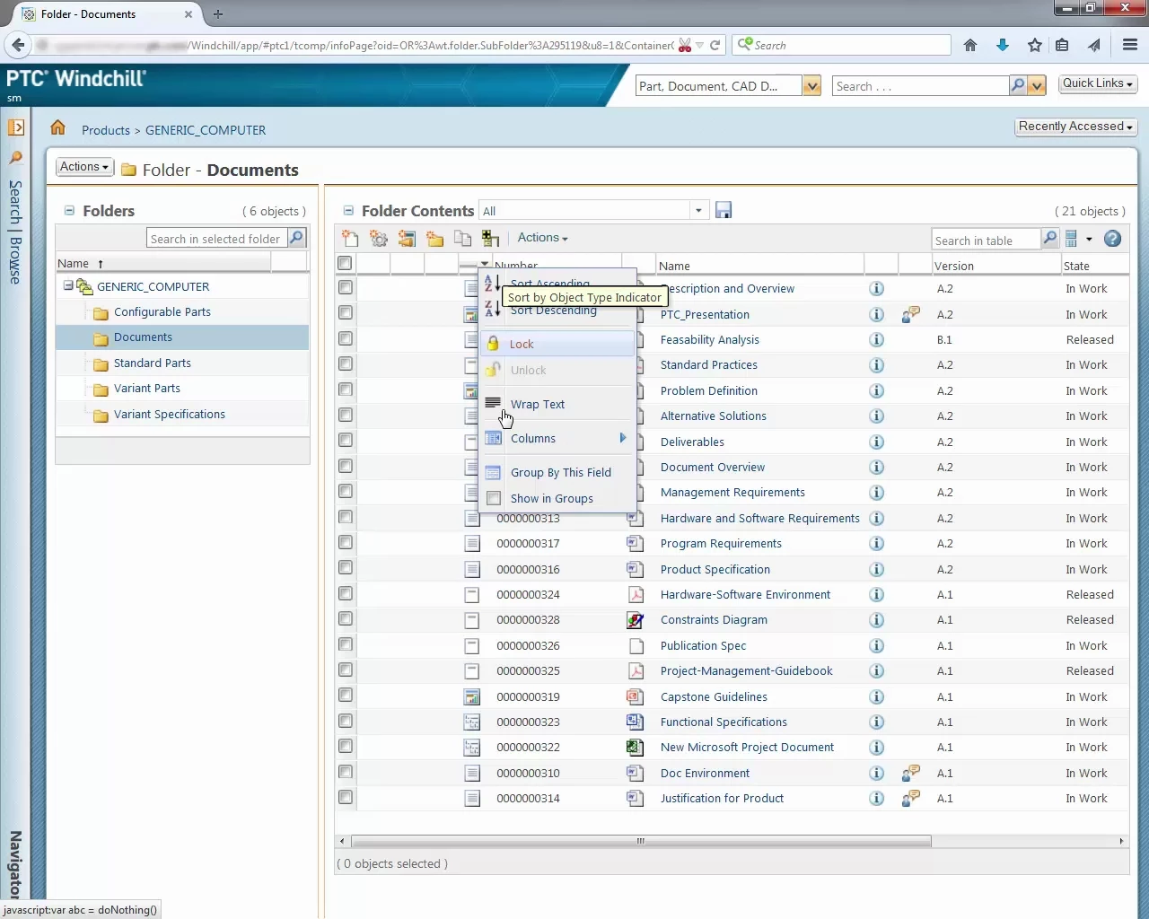Click the browser home icon
The height and width of the screenshot is (919, 1149).
[970, 45]
